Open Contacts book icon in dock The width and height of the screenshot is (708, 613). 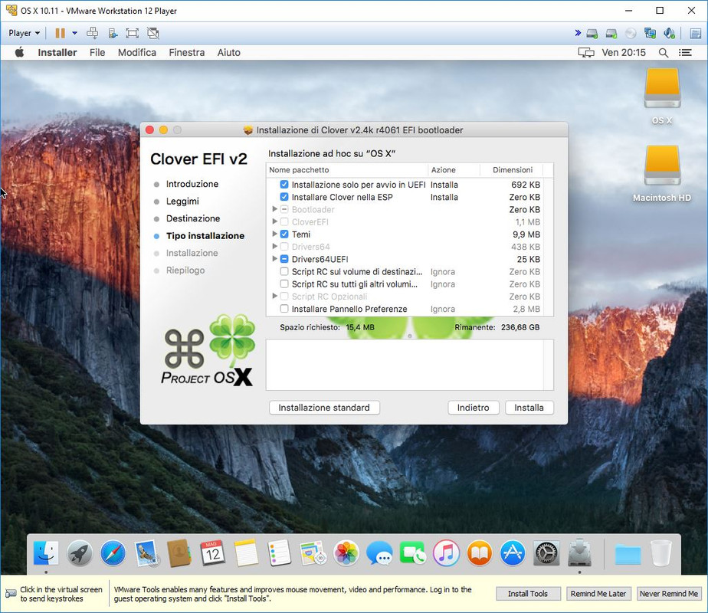[x=179, y=552]
